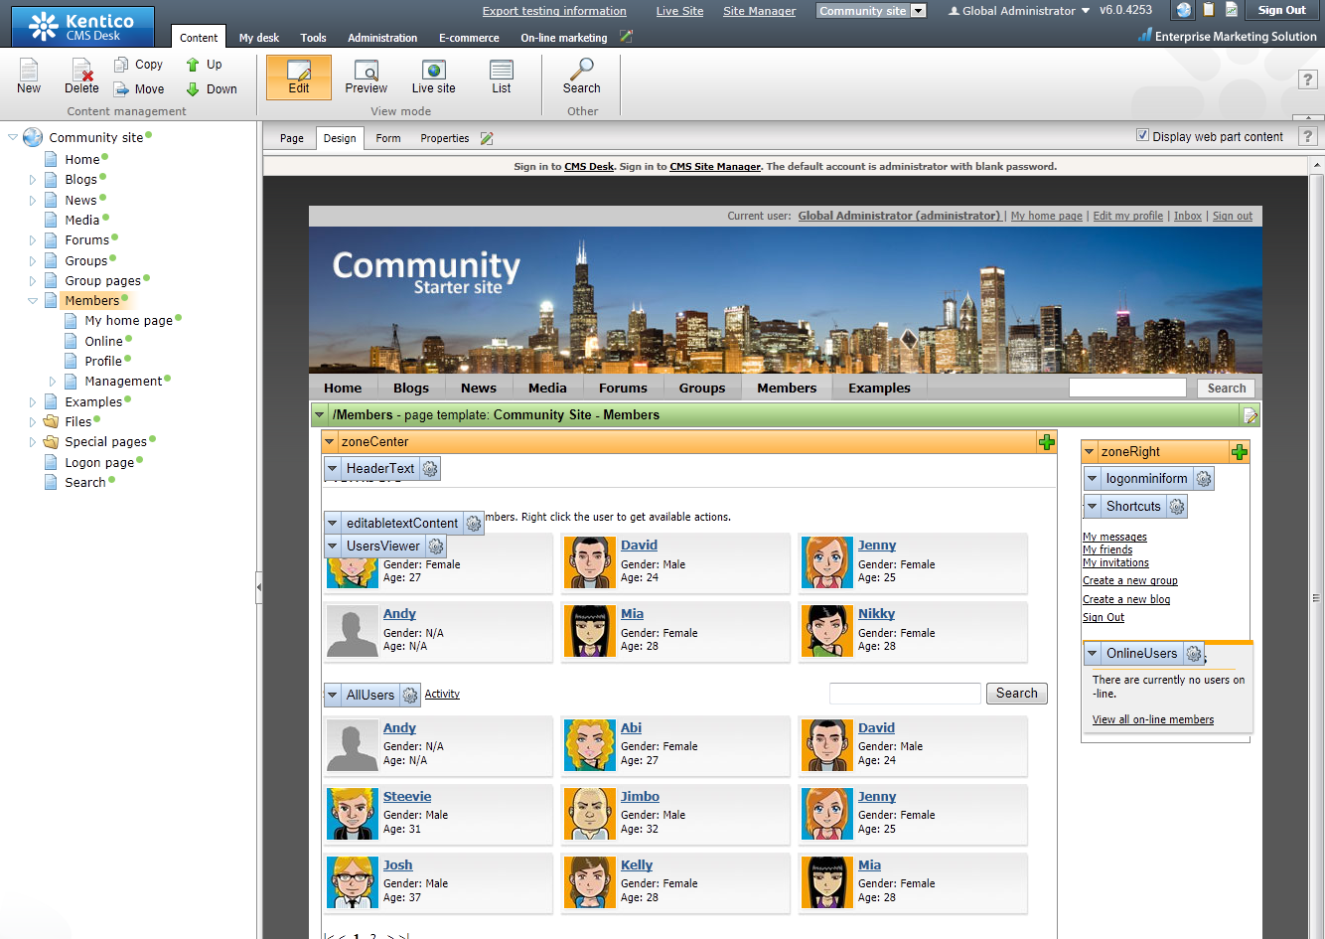Open the Administration tab
The height and width of the screenshot is (939, 1325).
coord(381,38)
